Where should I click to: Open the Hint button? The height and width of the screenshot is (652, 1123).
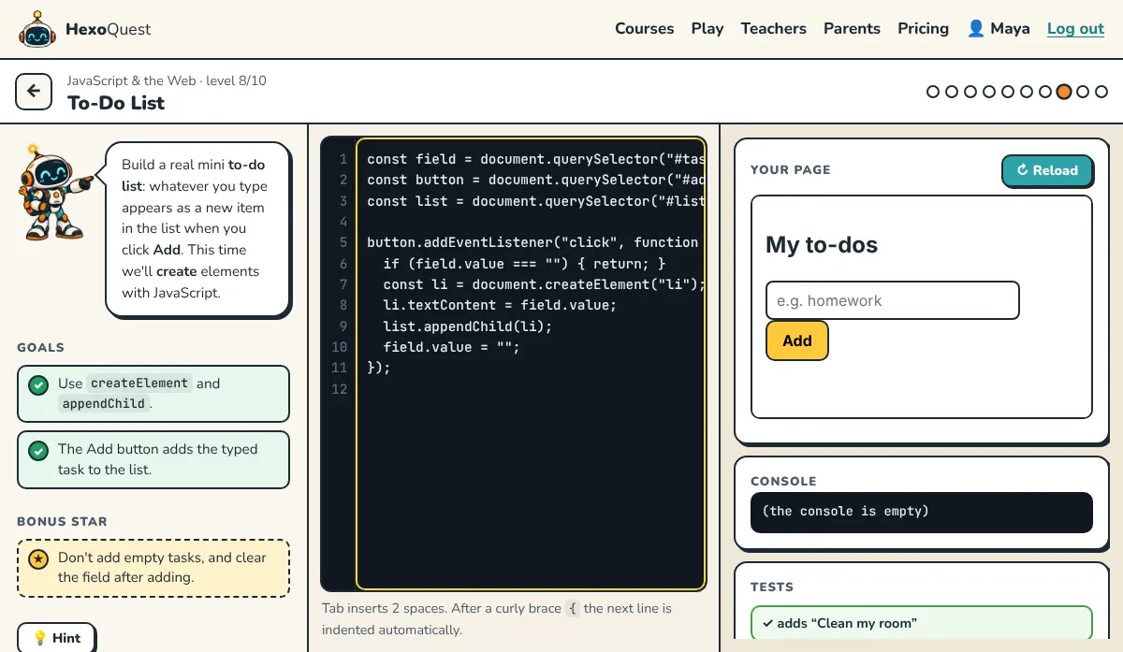[x=56, y=638]
